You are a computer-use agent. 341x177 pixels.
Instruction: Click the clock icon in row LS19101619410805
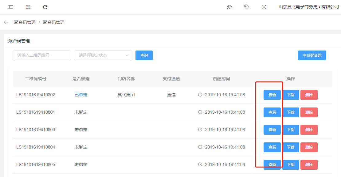pyautogui.click(x=200, y=164)
